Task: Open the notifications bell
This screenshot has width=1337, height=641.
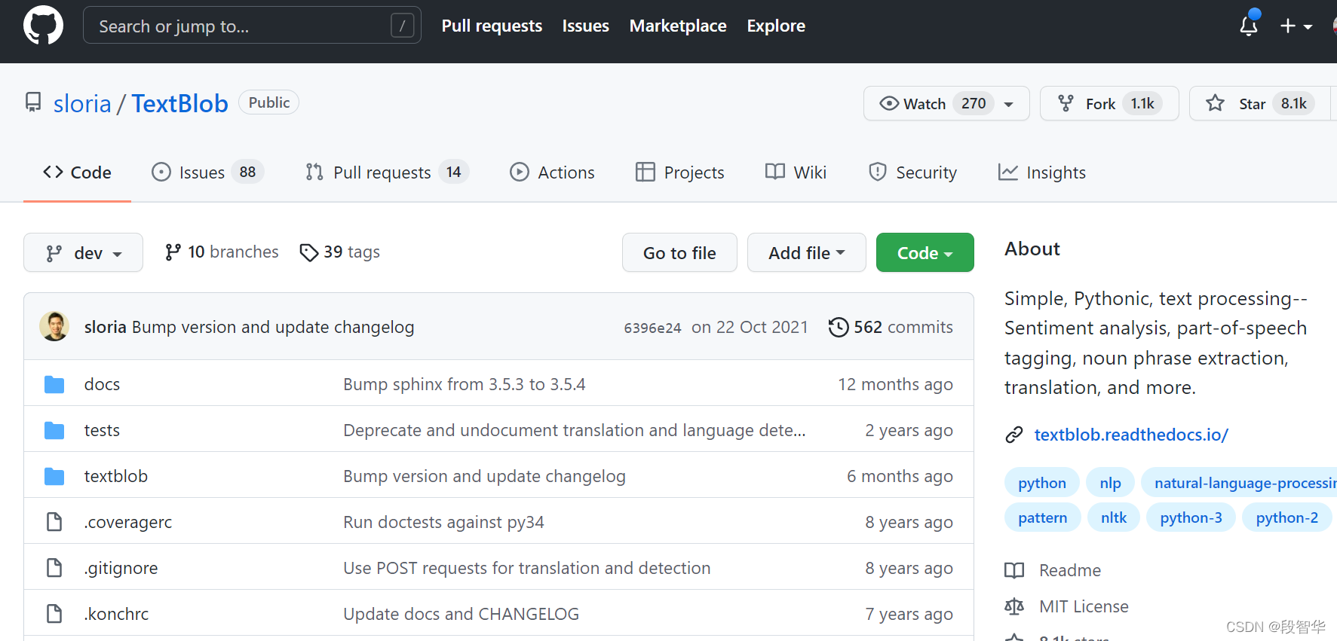Action: coord(1249,25)
